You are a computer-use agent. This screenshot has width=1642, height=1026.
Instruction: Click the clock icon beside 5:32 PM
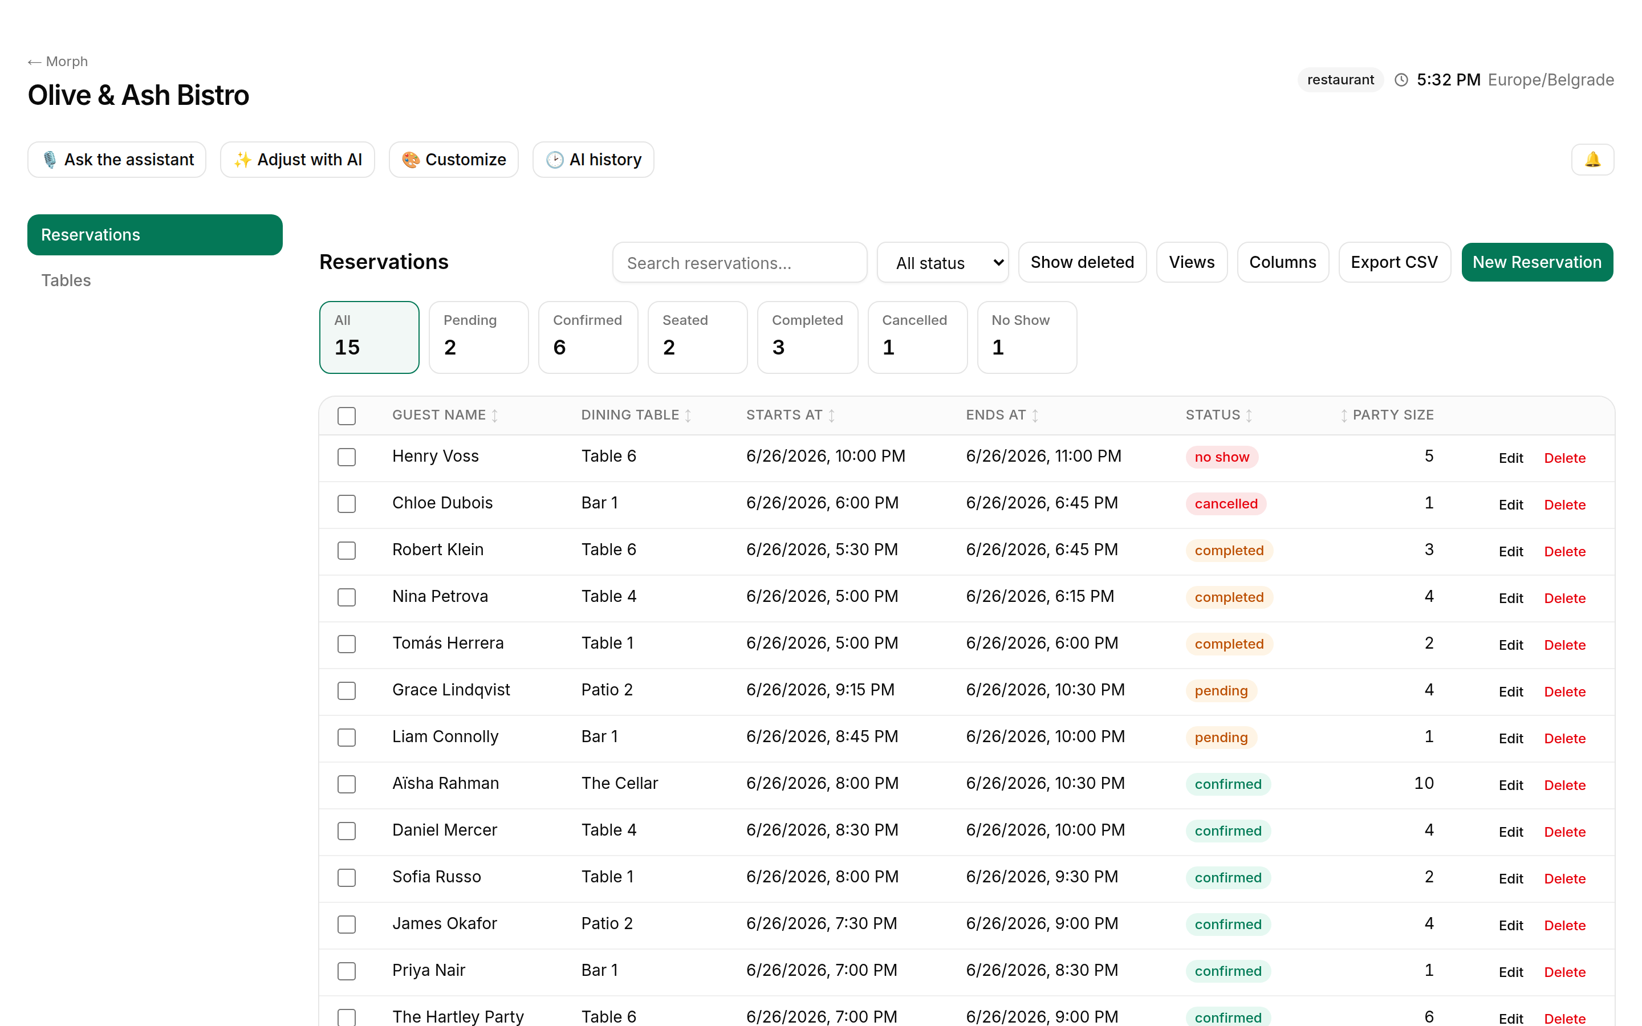coord(1400,80)
